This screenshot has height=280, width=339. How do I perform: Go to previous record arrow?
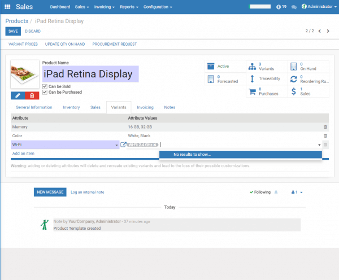(x=320, y=31)
